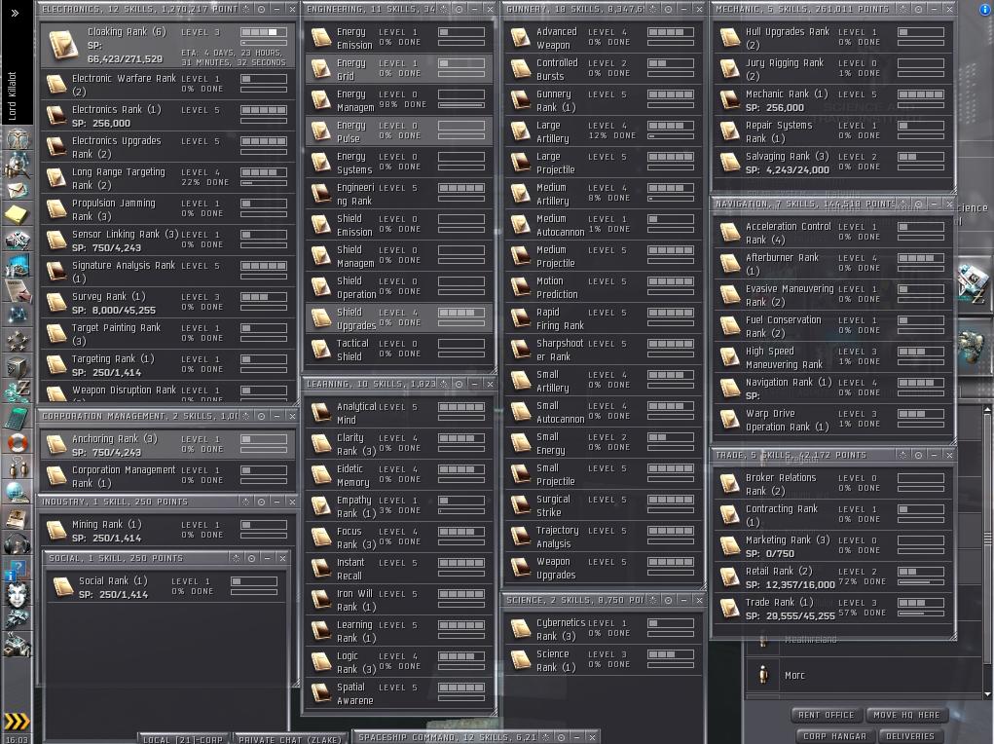Image resolution: width=994 pixels, height=744 pixels.
Task: Open the Corp Hangar button
Action: point(834,736)
